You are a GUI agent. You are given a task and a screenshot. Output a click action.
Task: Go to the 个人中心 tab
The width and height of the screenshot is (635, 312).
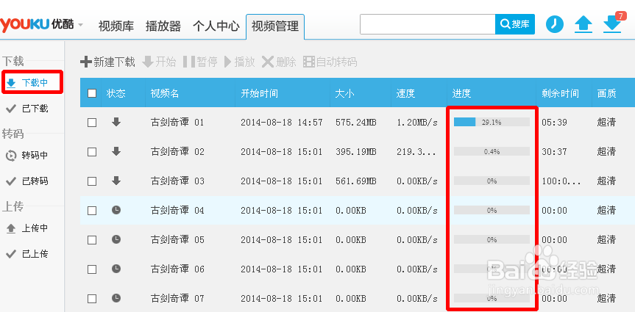[x=216, y=26]
